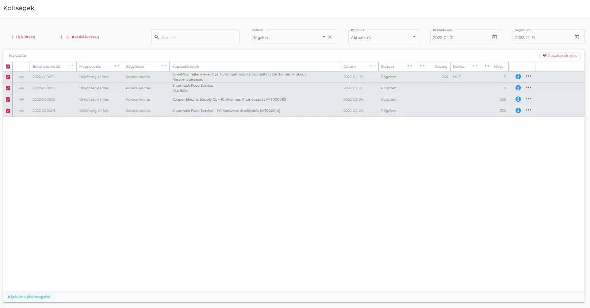
Task: Click Kijelöltek jóváhagyása to approve selected
Action: pyautogui.click(x=29, y=297)
